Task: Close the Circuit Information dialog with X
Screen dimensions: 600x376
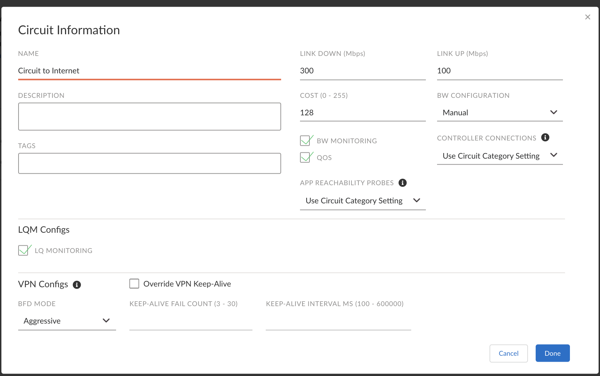Action: [x=587, y=17]
